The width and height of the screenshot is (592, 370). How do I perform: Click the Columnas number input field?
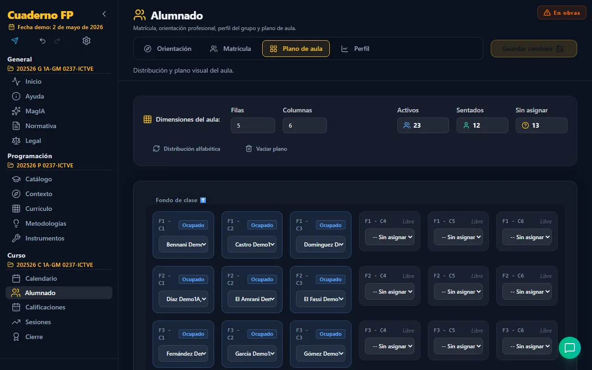[305, 125]
